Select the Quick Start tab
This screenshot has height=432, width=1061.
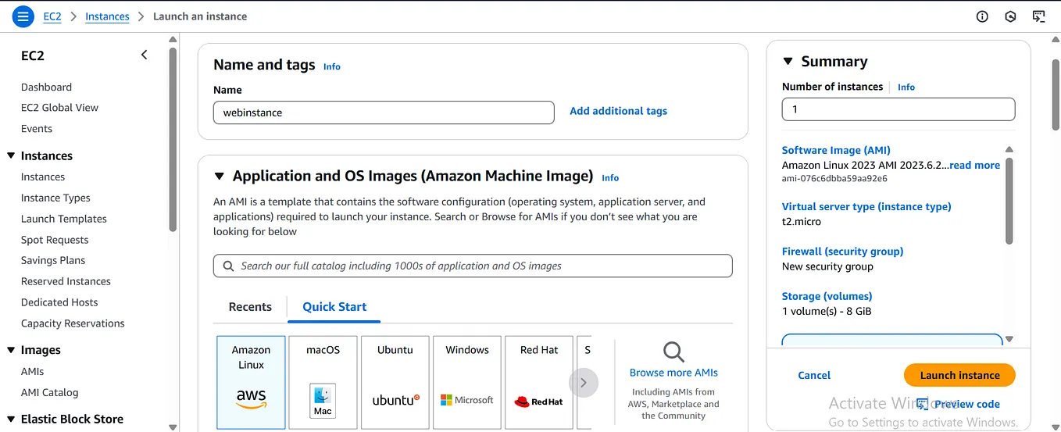point(334,307)
